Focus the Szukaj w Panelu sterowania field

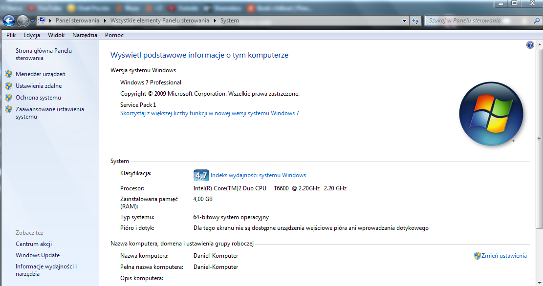pyautogui.click(x=479, y=20)
